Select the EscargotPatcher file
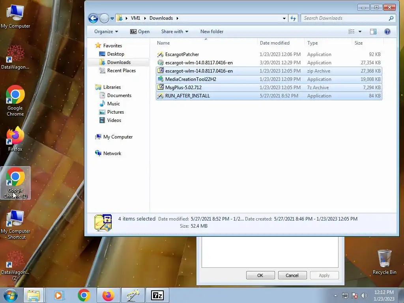404x303 pixels. tap(269, 54)
